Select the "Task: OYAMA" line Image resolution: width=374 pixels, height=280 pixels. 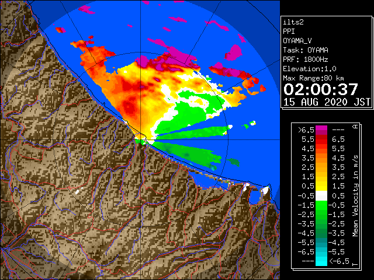point(306,50)
